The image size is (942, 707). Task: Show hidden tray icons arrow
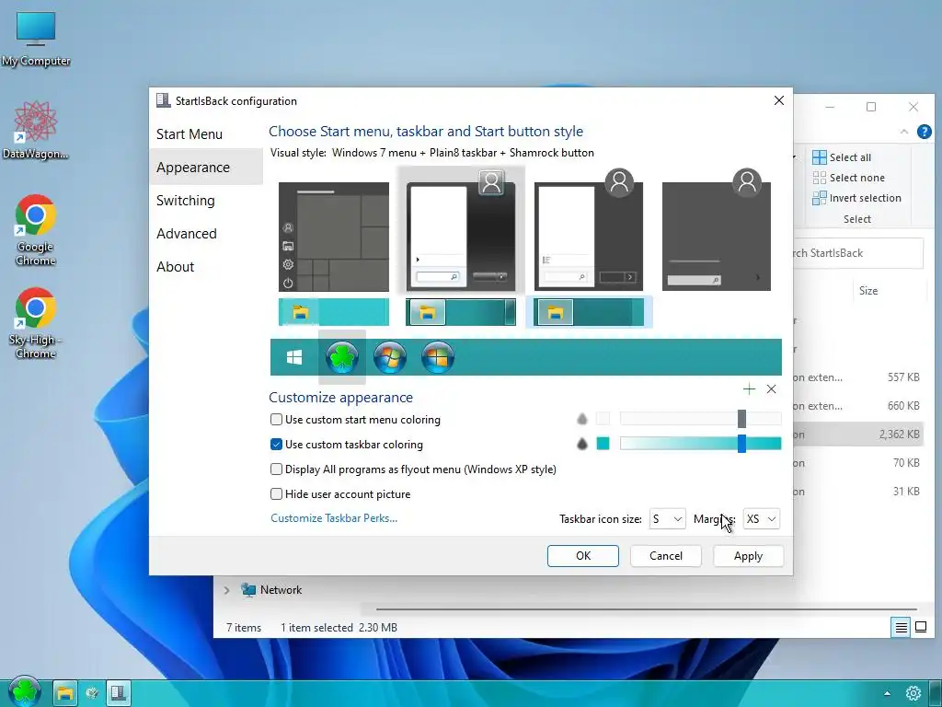click(887, 693)
